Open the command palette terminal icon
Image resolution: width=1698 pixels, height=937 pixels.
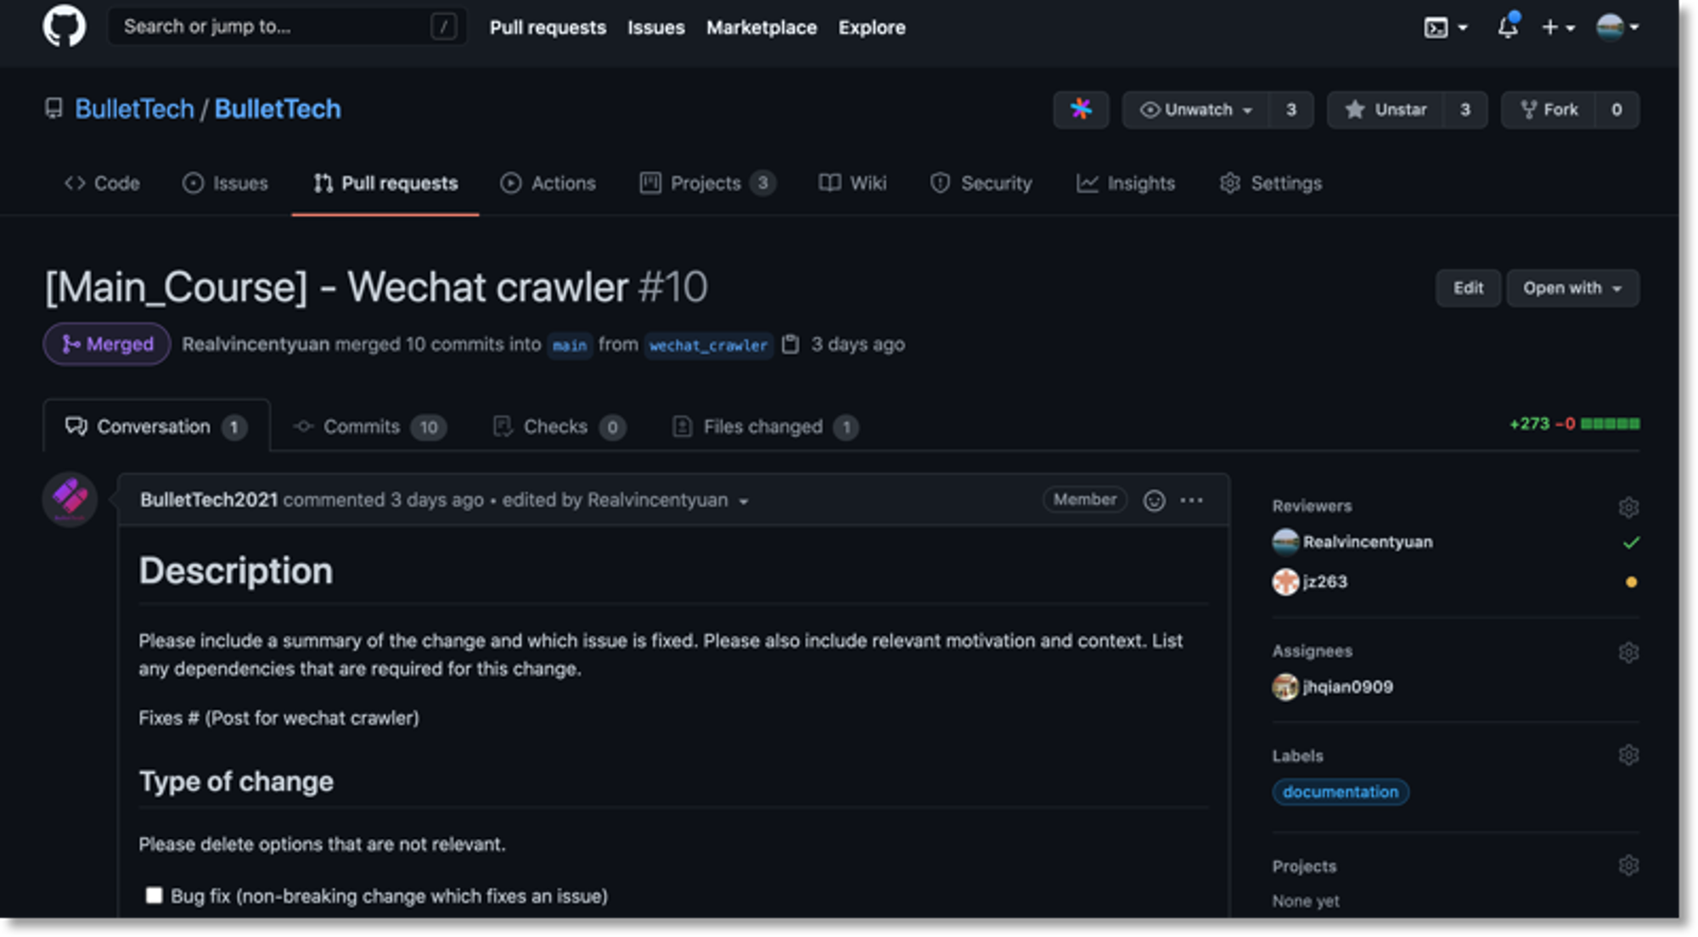pyautogui.click(x=1445, y=28)
